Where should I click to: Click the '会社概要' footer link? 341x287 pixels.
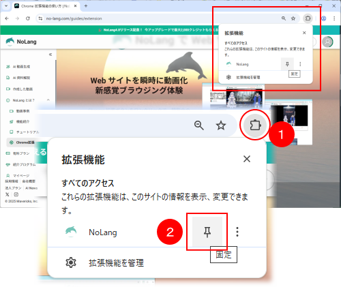tap(29, 181)
